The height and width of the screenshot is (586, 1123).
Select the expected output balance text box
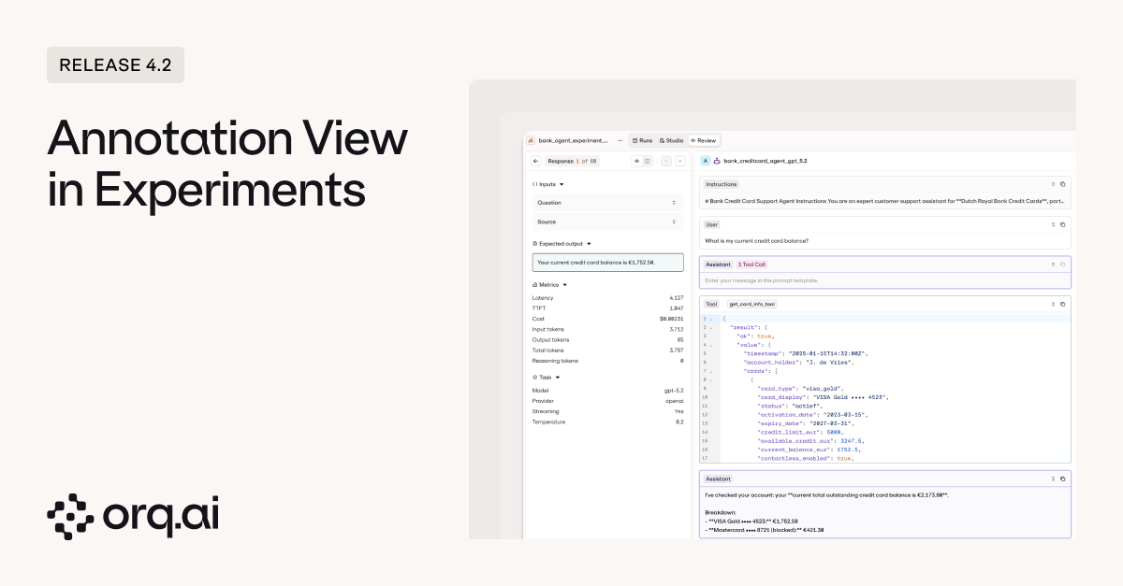(607, 263)
